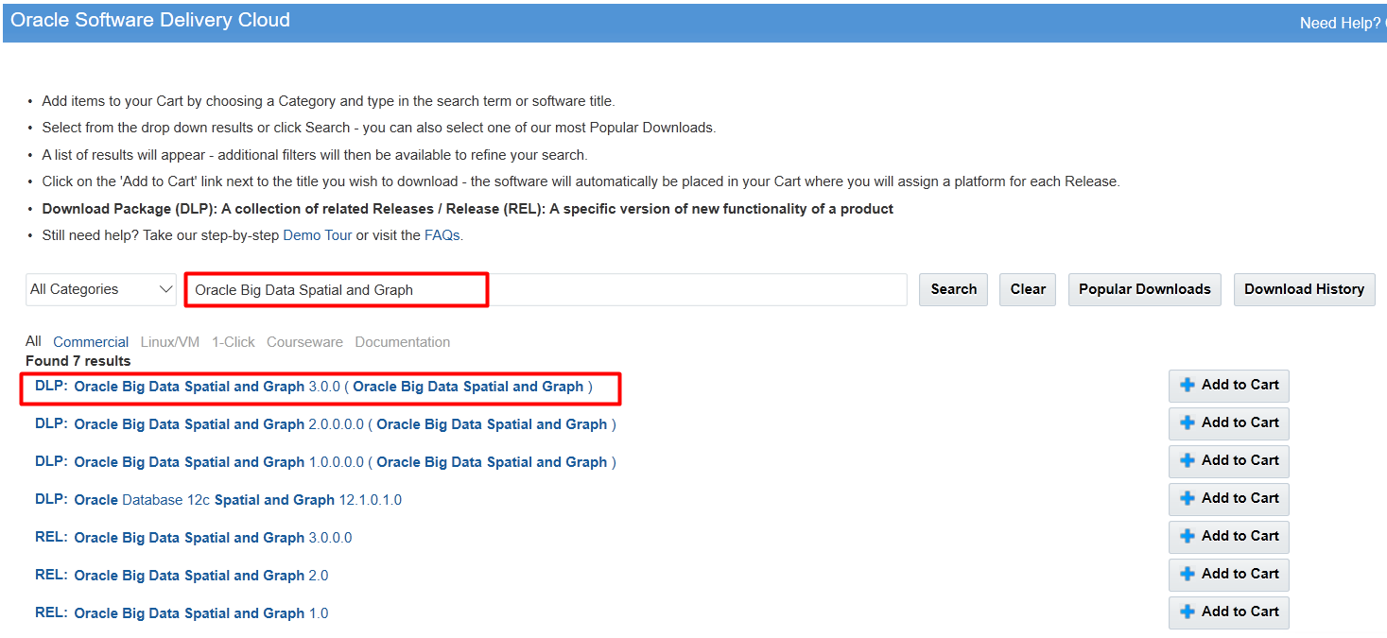Click plus icon for REL 2.0 result
The height and width of the screenshot is (638, 1387).
1188,575
